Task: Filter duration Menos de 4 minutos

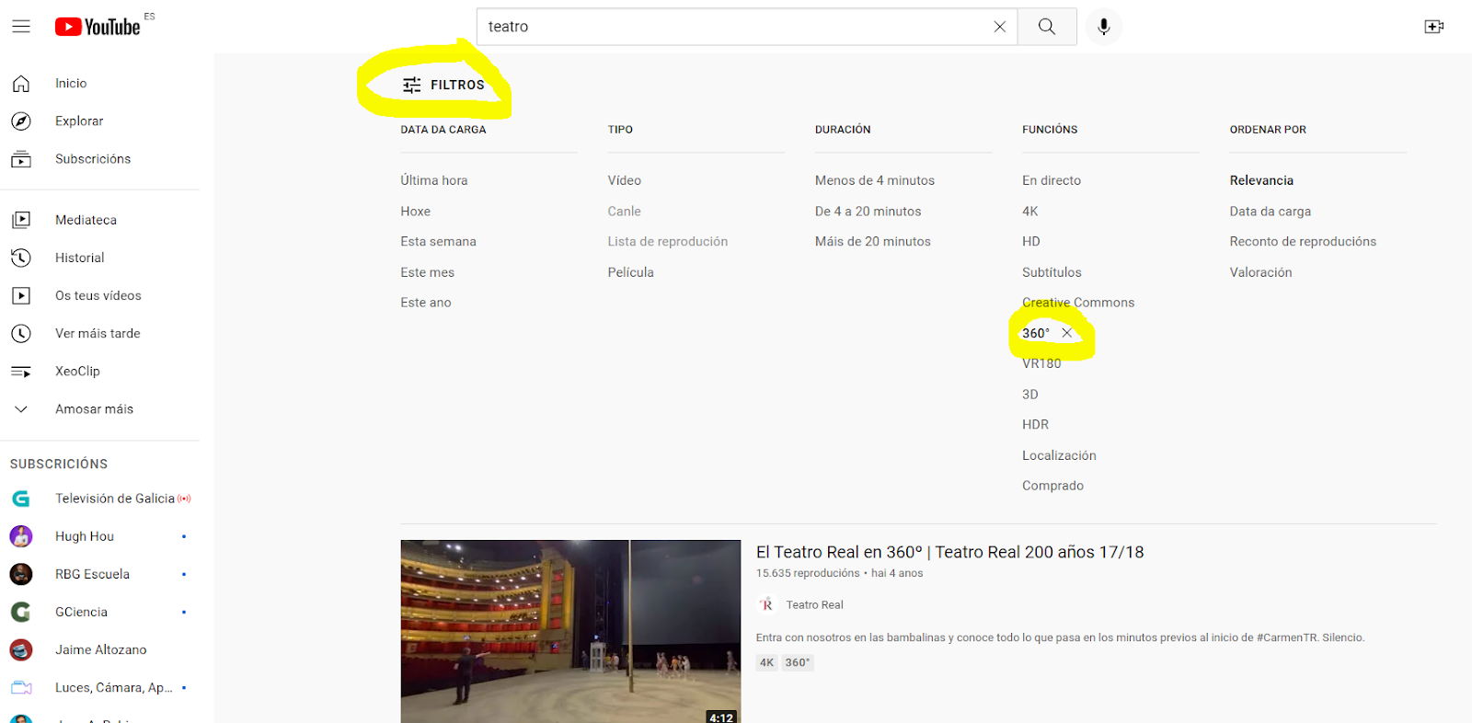Action: tap(875, 180)
